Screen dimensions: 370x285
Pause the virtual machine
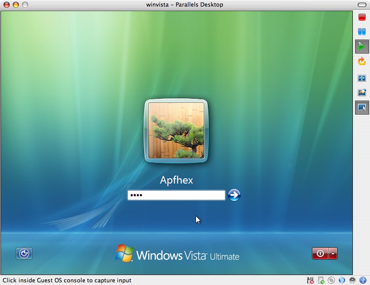coord(362,31)
